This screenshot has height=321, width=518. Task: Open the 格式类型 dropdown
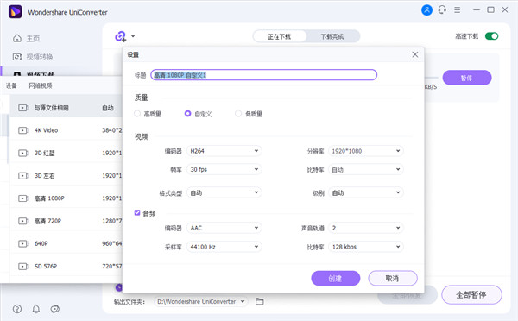click(x=224, y=192)
